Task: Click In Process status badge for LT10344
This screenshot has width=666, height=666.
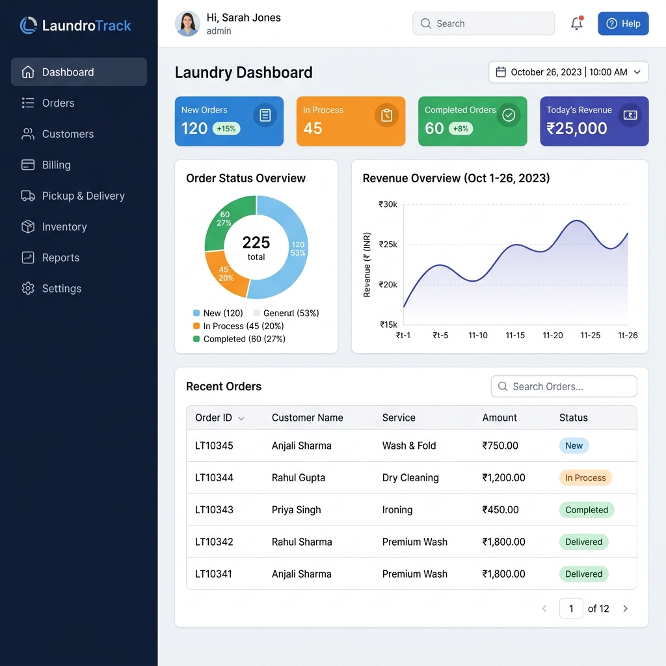Action: [x=585, y=478]
